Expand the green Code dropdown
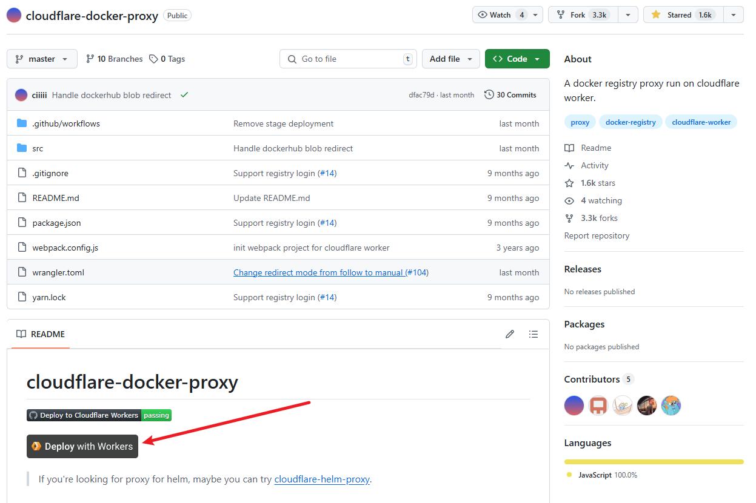The image size is (756, 503). coord(517,59)
